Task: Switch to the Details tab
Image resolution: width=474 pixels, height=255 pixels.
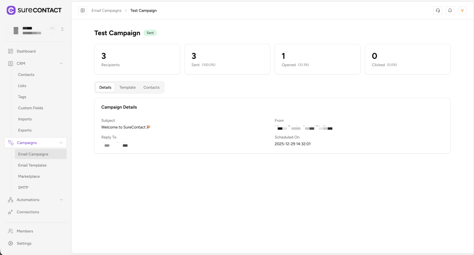Action: pos(105,87)
